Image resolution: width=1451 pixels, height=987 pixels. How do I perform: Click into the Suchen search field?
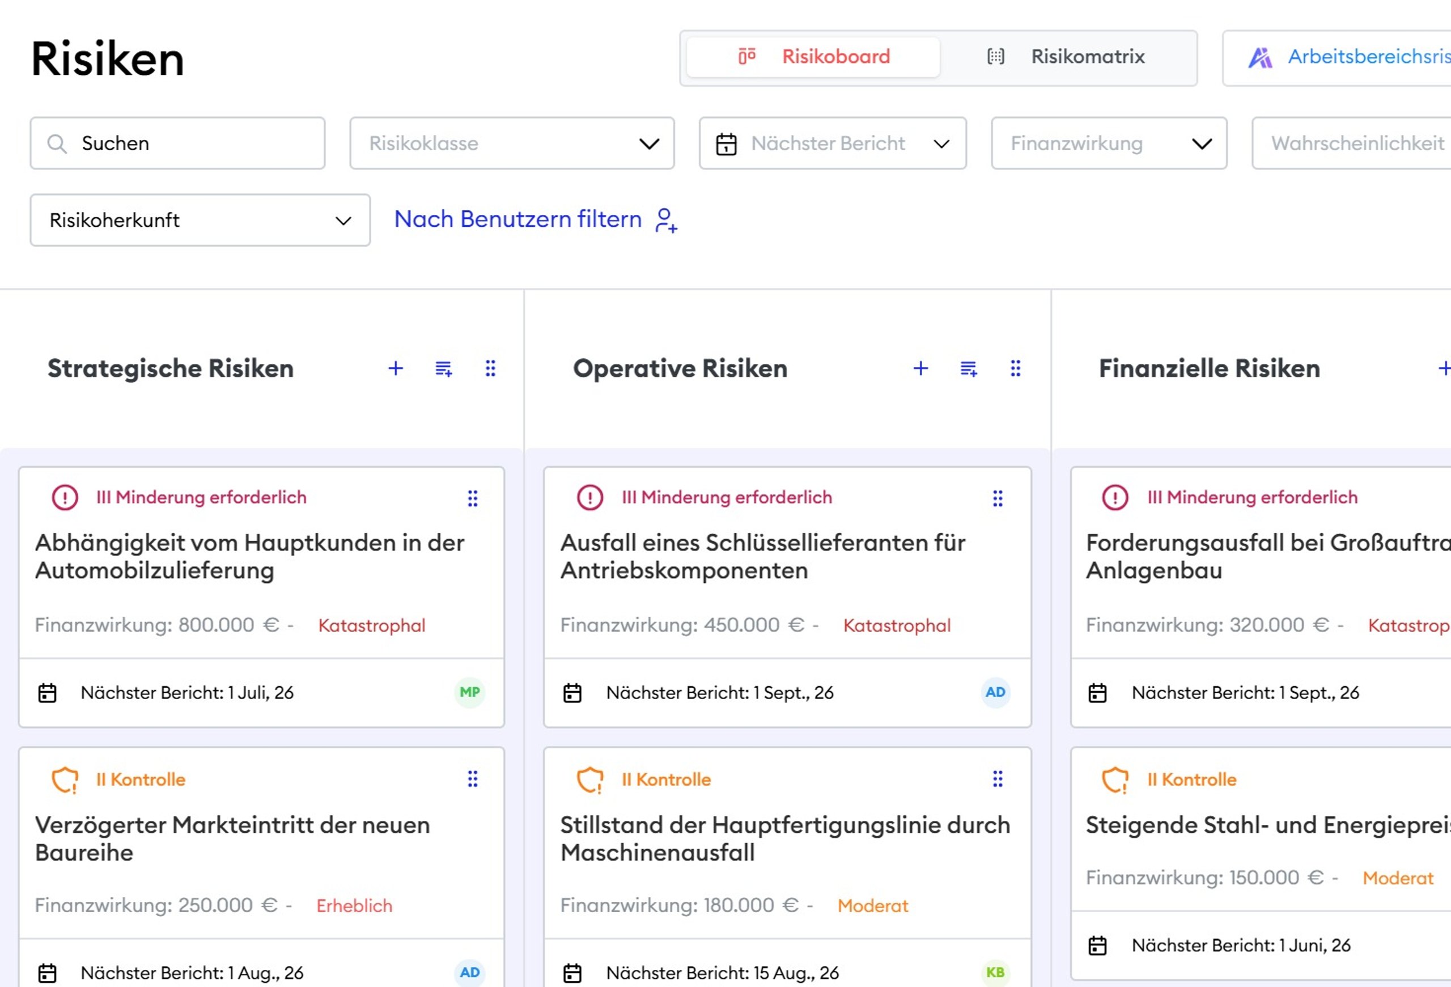click(177, 143)
